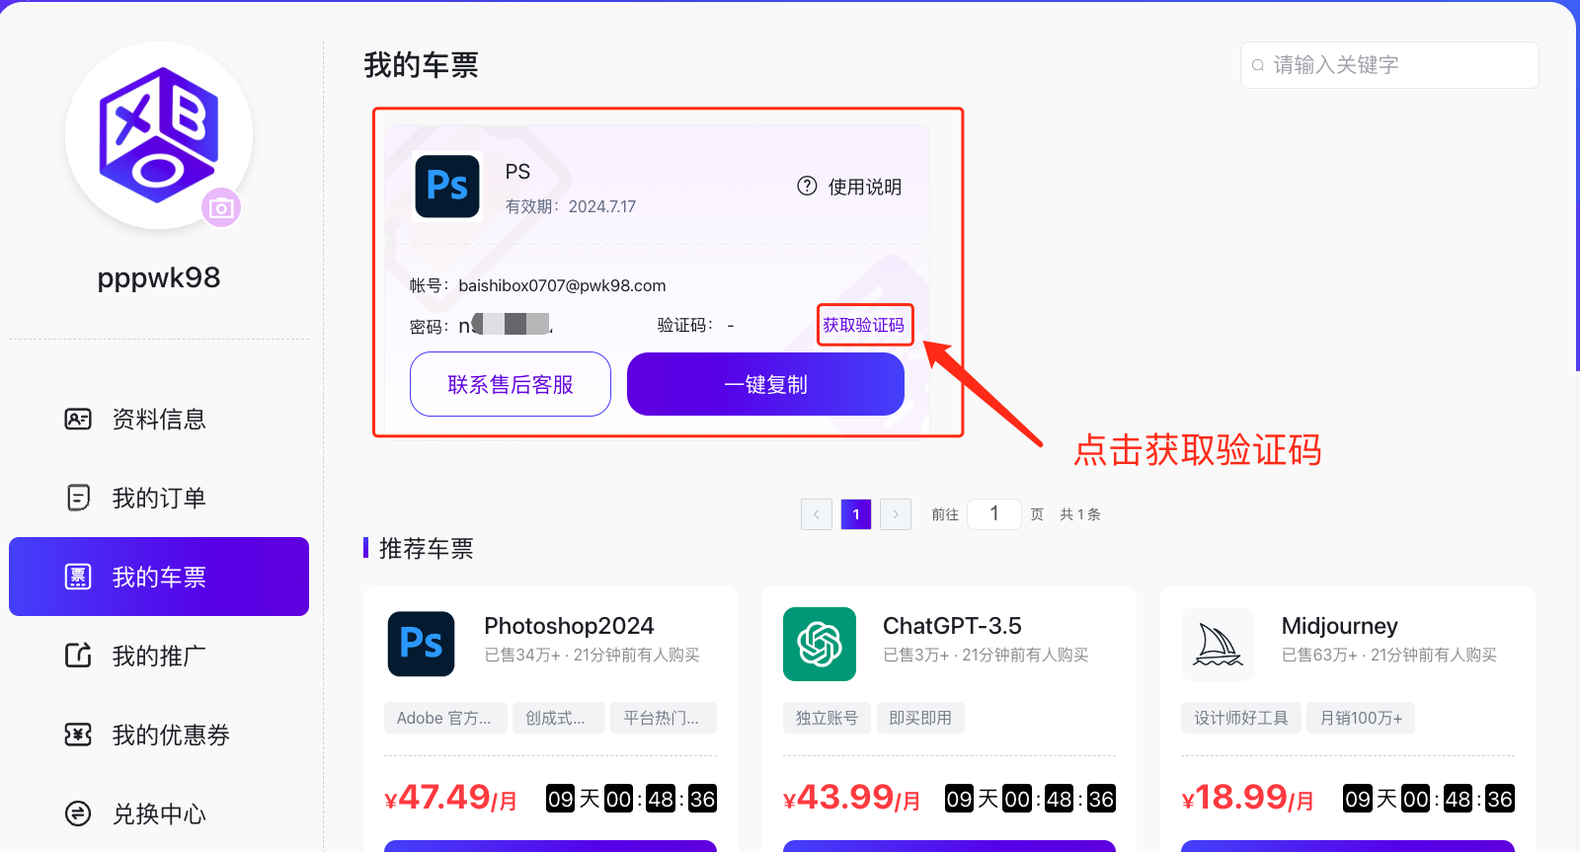Click the previous page arrow

(817, 514)
